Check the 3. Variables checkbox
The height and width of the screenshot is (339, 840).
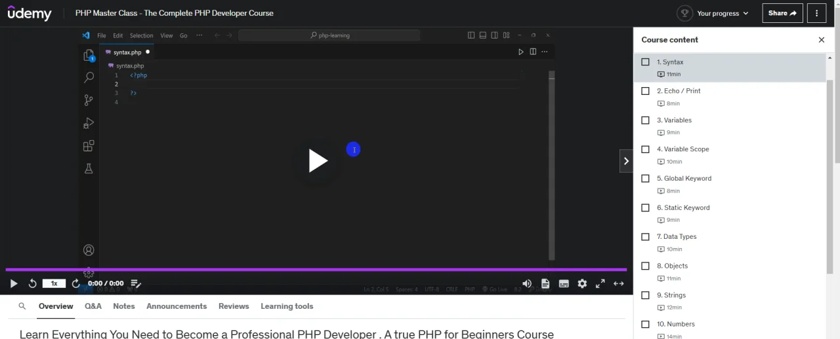pyautogui.click(x=645, y=120)
